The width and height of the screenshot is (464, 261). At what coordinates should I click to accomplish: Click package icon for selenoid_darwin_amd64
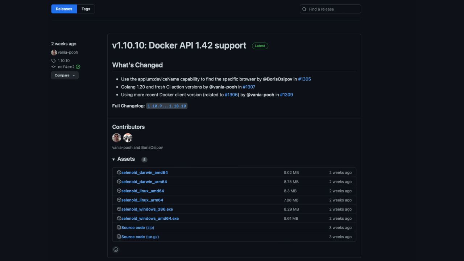pos(119,172)
